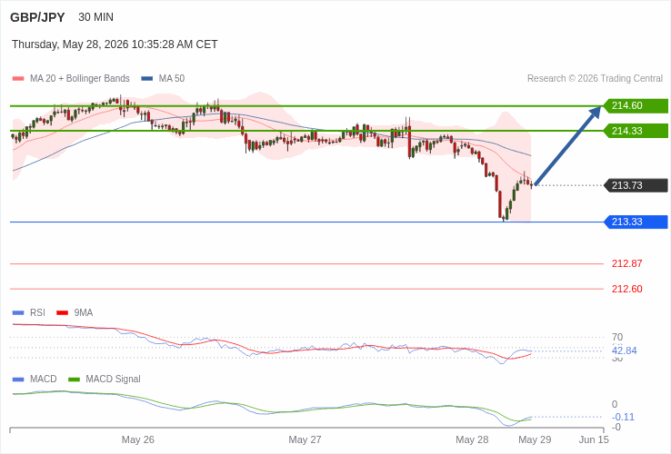
Task: Click the red 9MA legend swatch
Action: [x=63, y=312]
